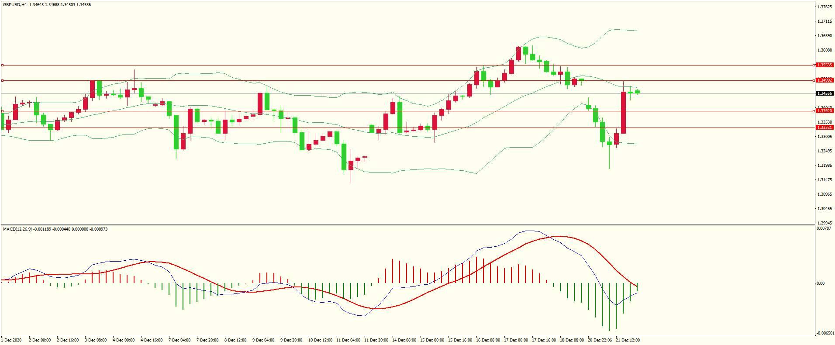Click the 1.37625 price axis value
835x345 pixels.
point(825,7)
